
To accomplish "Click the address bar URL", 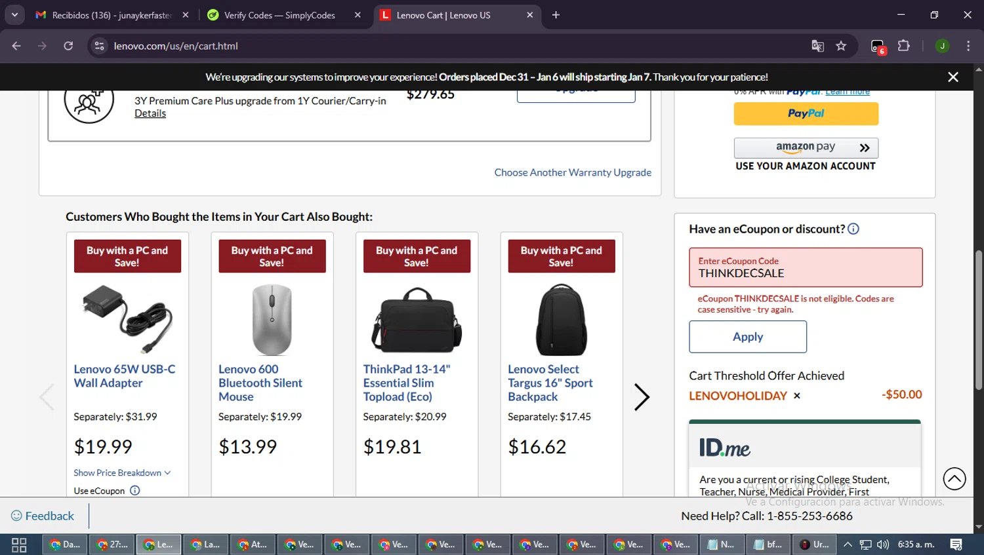I will 176,46.
